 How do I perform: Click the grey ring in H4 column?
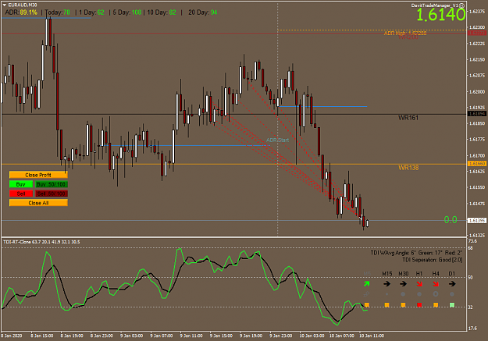[x=436, y=294]
